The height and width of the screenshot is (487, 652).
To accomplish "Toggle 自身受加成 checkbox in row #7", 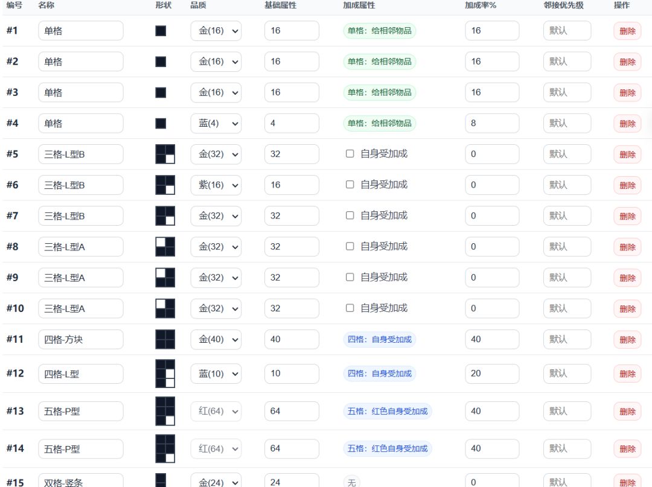I will tap(350, 215).
